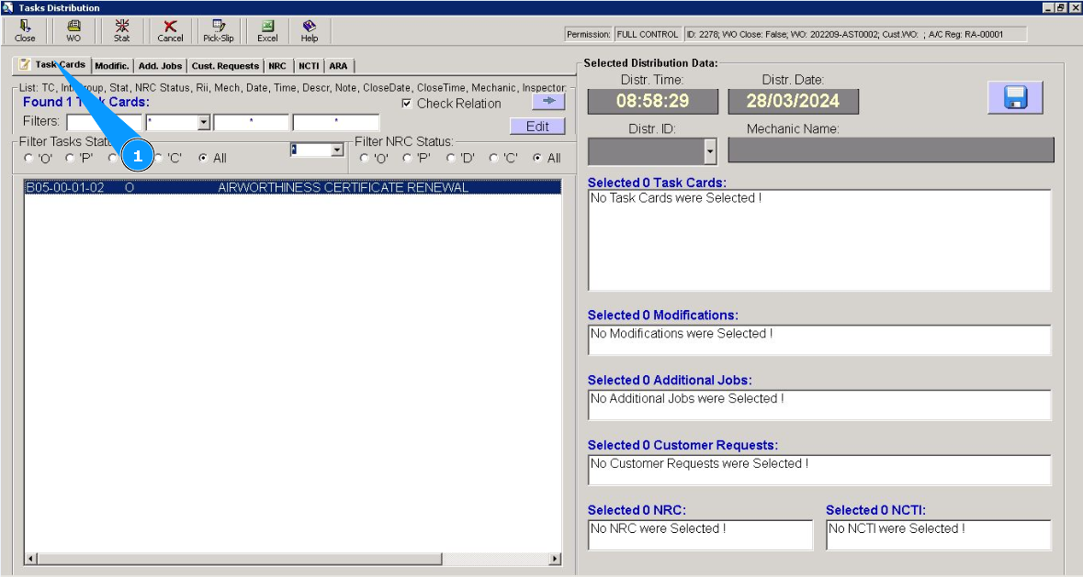Select the 'P' Filter Tasks Status radio
1083x577 pixels.
pos(70,158)
